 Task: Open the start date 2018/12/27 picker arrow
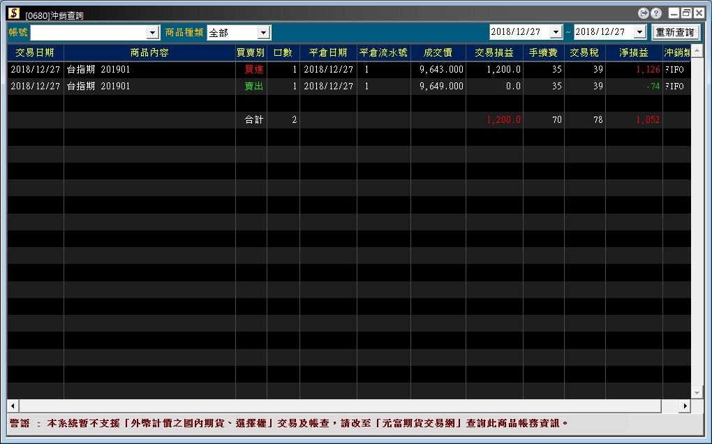coord(556,32)
